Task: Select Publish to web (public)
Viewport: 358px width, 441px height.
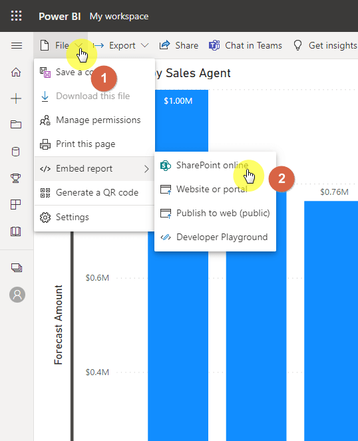Action: tap(216, 213)
